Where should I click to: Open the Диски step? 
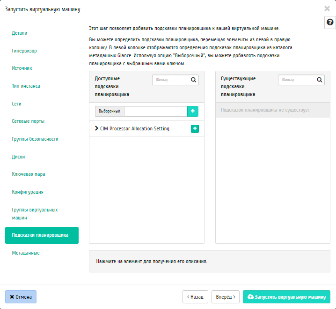[18, 157]
